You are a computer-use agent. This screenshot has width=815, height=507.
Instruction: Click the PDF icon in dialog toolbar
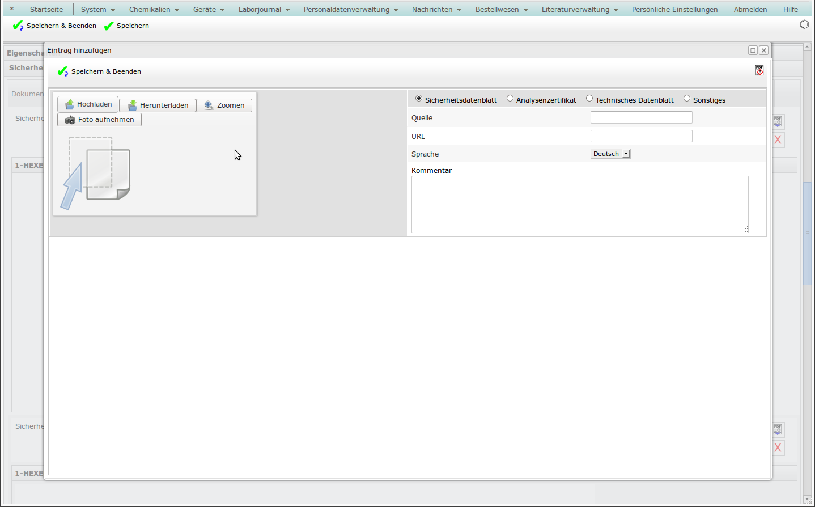759,70
